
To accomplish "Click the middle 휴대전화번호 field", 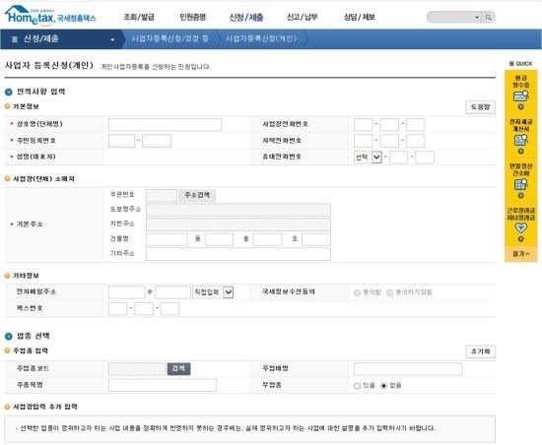I will click(398, 158).
